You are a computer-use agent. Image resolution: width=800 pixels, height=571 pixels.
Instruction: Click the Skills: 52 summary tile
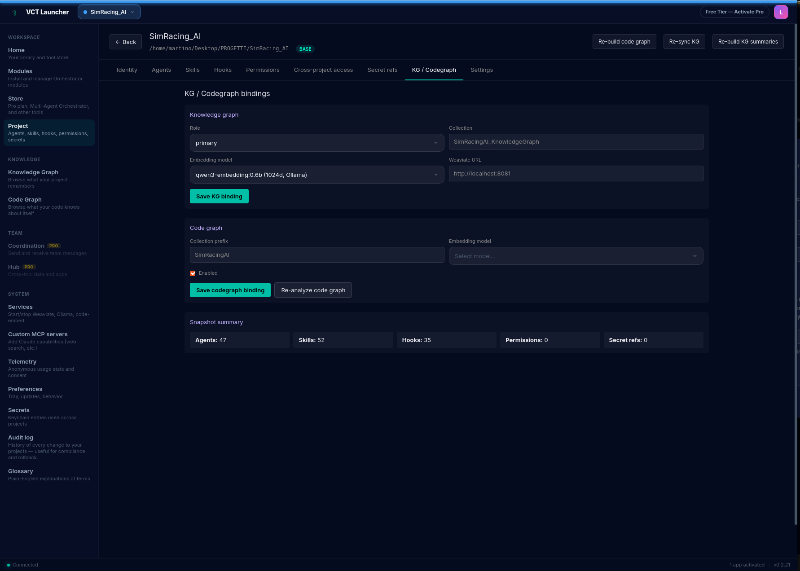[x=343, y=340]
